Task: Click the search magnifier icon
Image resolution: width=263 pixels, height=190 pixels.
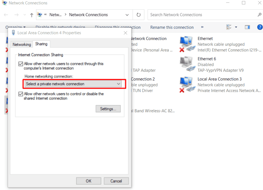Action: [259, 15]
